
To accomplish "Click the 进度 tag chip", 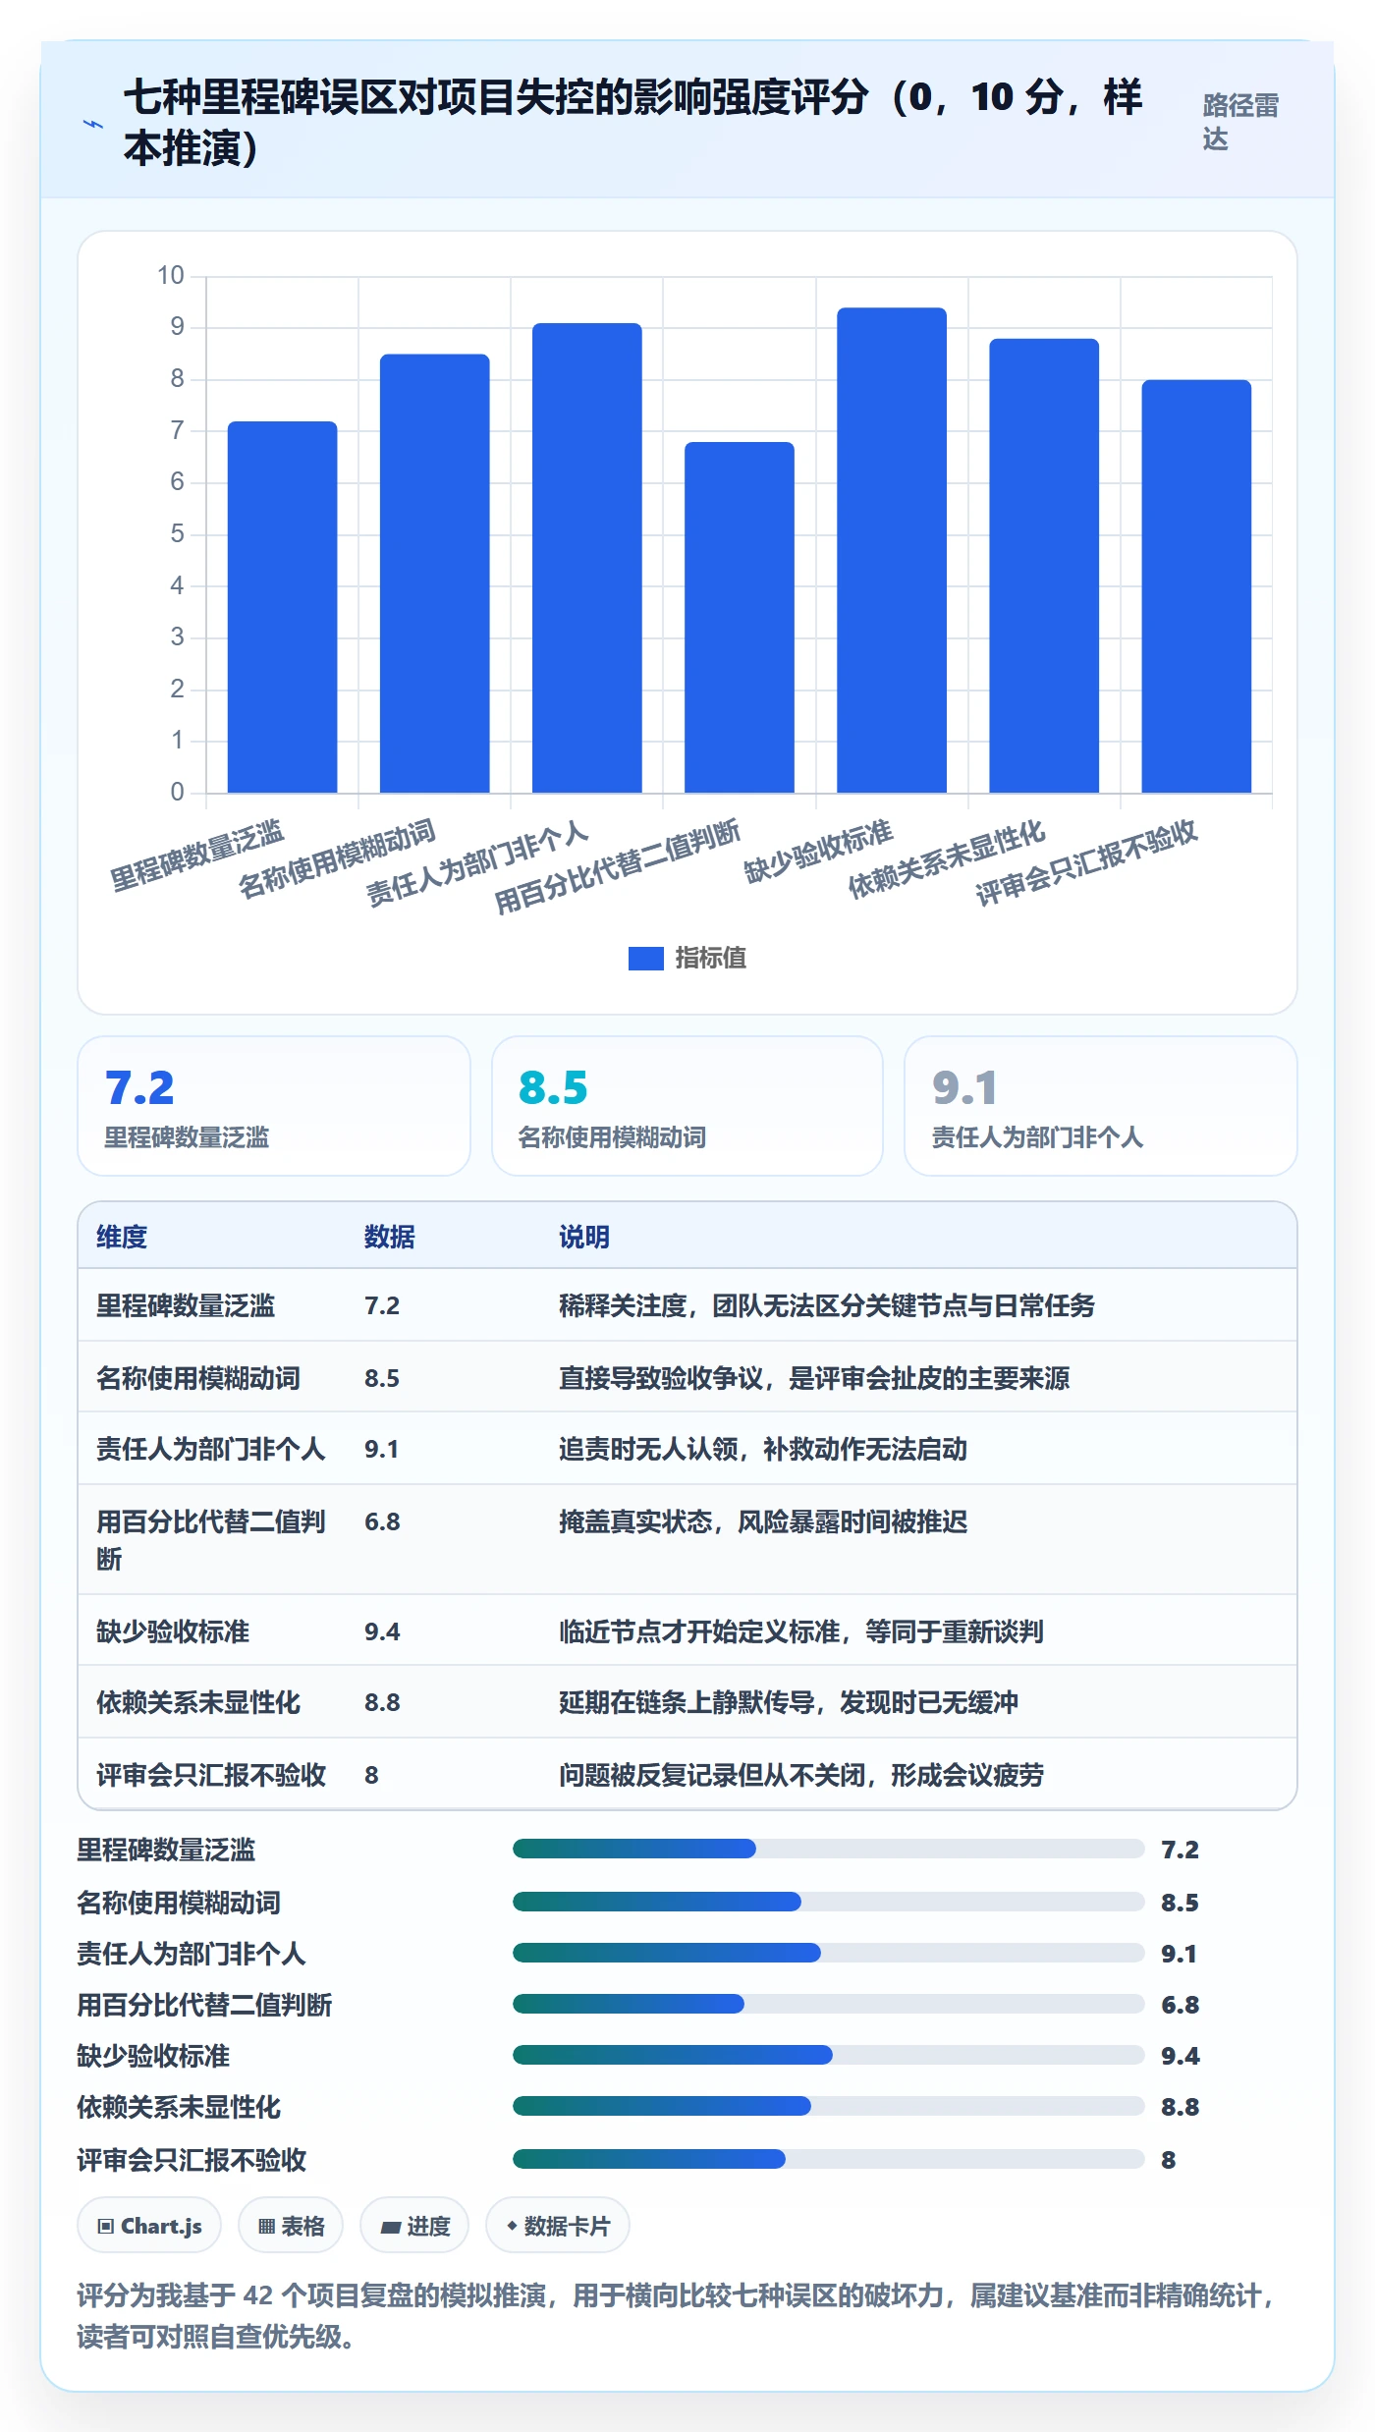I will (x=414, y=2226).
